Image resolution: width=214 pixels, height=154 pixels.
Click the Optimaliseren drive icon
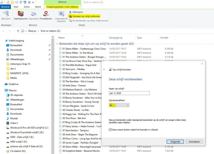(21, 14)
